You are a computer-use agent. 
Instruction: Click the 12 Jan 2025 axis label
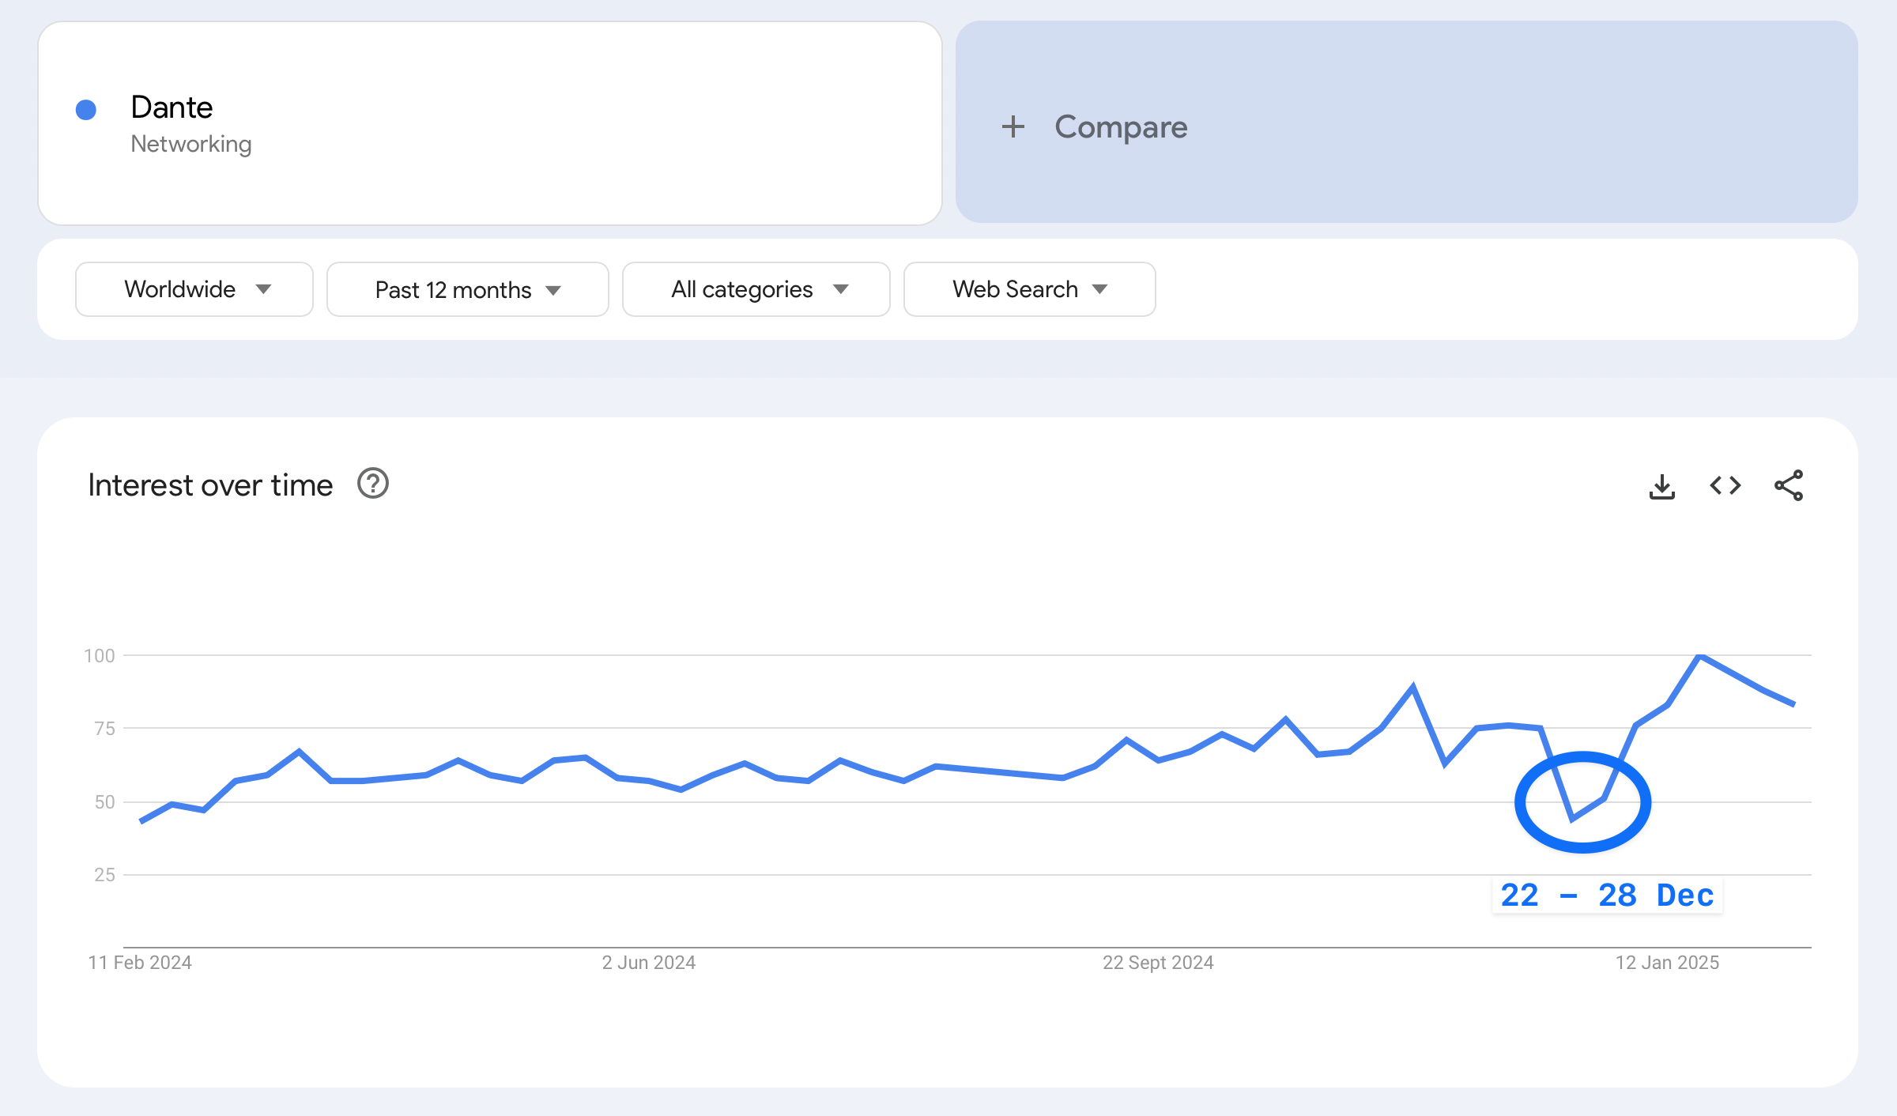pos(1667,962)
